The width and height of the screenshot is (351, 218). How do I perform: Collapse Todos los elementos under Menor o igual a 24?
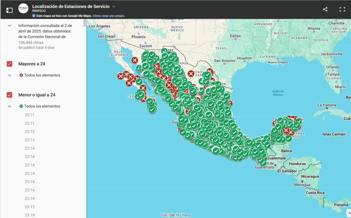click(x=10, y=106)
